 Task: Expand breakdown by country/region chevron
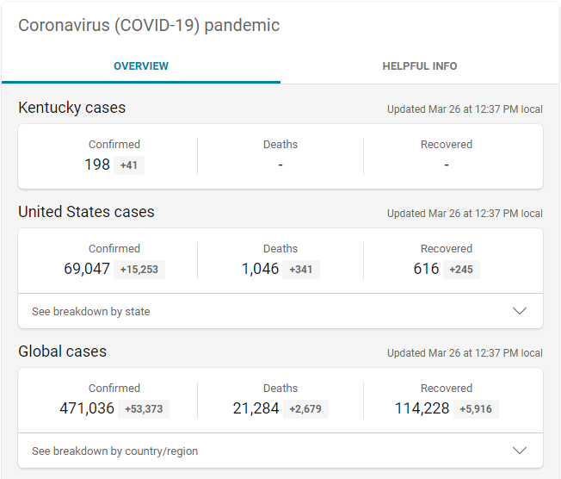tap(520, 451)
